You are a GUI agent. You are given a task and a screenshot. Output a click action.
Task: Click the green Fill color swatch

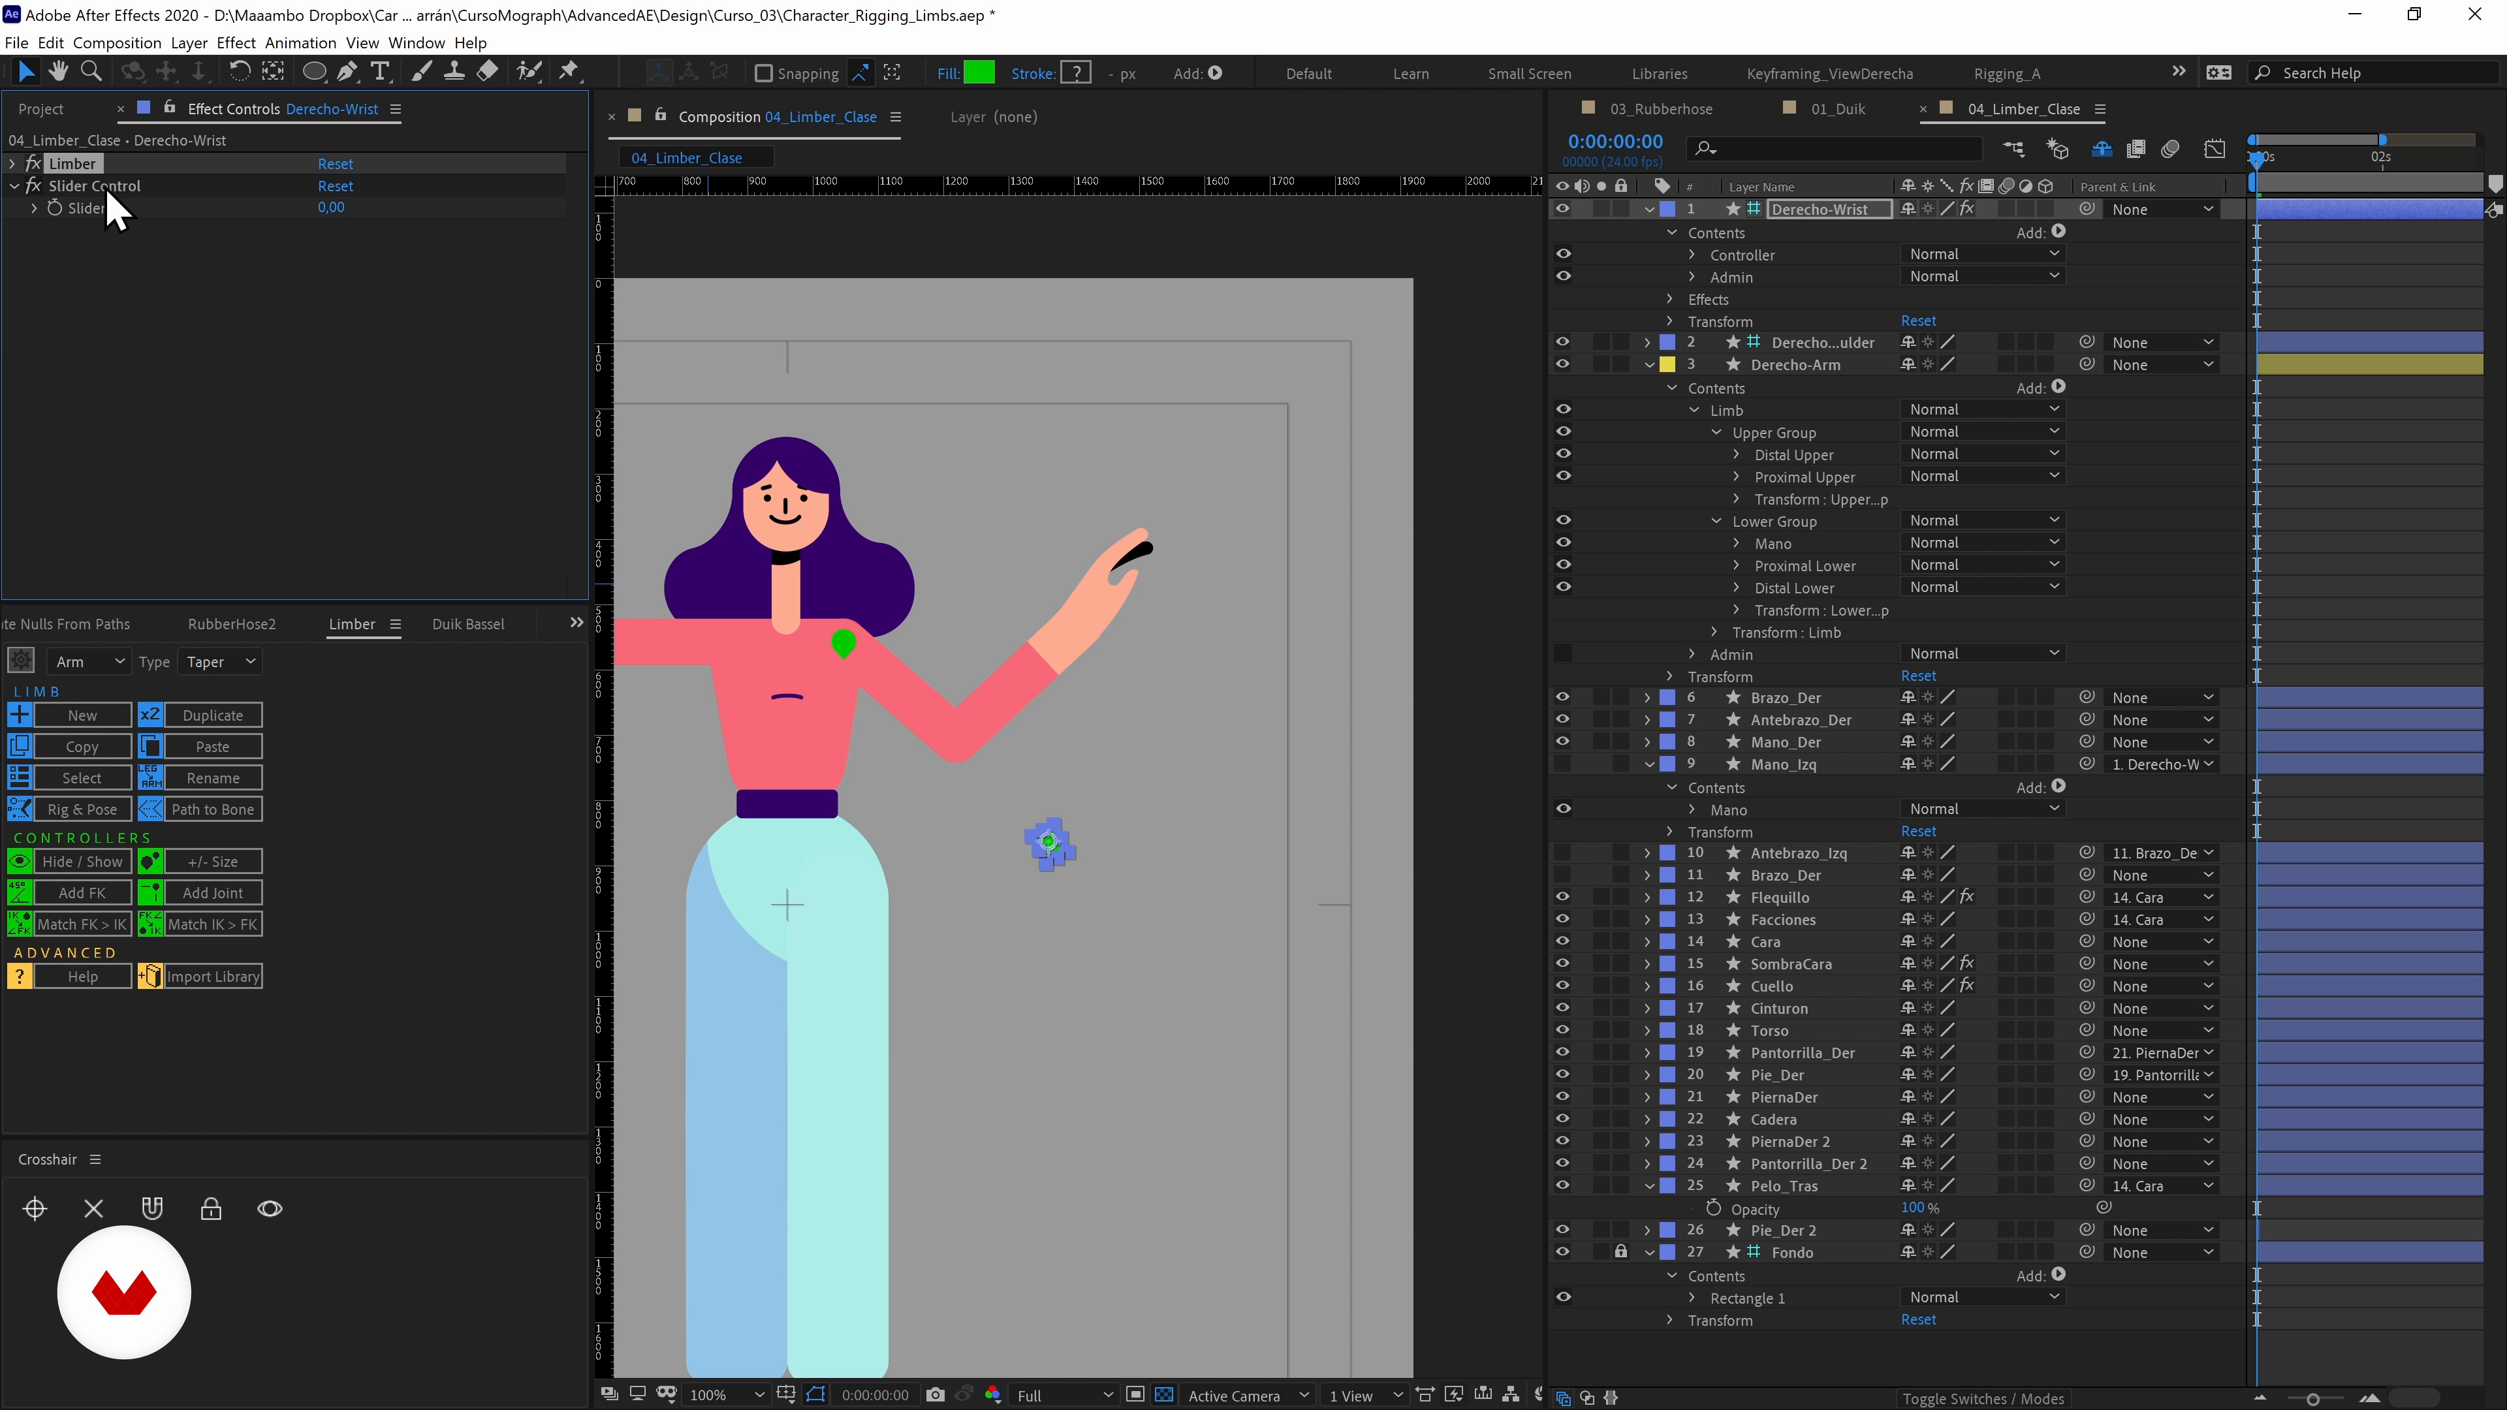click(x=978, y=73)
